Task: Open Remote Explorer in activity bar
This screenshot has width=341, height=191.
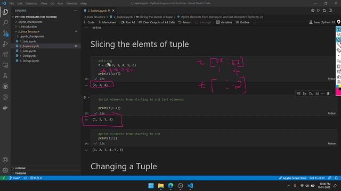Action: pos(5,65)
